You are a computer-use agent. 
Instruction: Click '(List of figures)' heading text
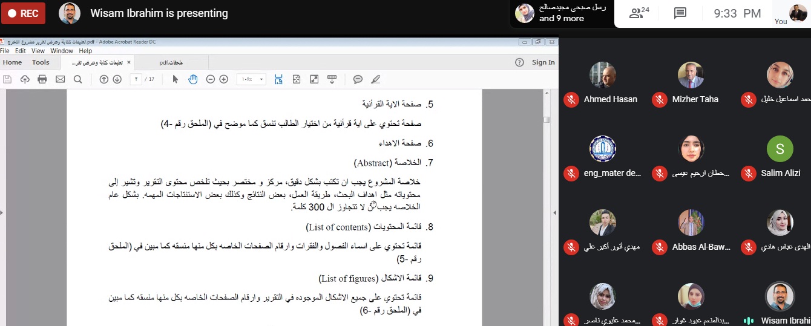point(348,279)
